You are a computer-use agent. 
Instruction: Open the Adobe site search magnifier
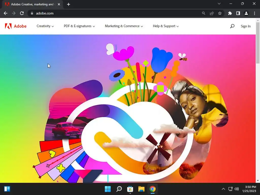point(232,26)
